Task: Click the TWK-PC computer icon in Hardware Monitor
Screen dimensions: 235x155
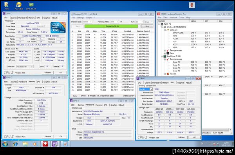Action: point(162,24)
